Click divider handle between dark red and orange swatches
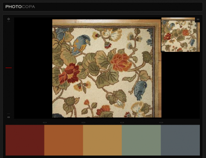The image size is (206, 158). tap(44, 123)
